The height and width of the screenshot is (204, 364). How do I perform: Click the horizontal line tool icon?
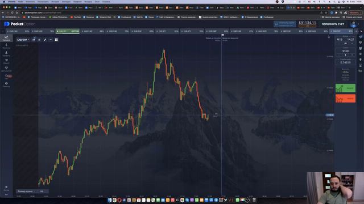51,40
